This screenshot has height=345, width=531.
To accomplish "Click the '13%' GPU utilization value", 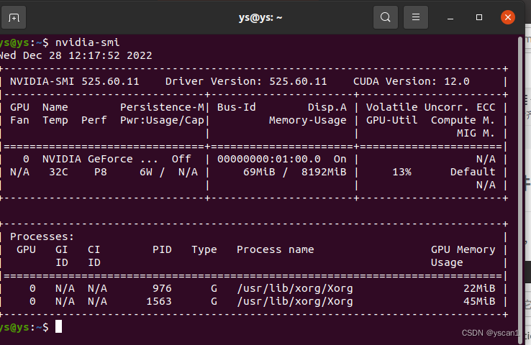I will (401, 172).
